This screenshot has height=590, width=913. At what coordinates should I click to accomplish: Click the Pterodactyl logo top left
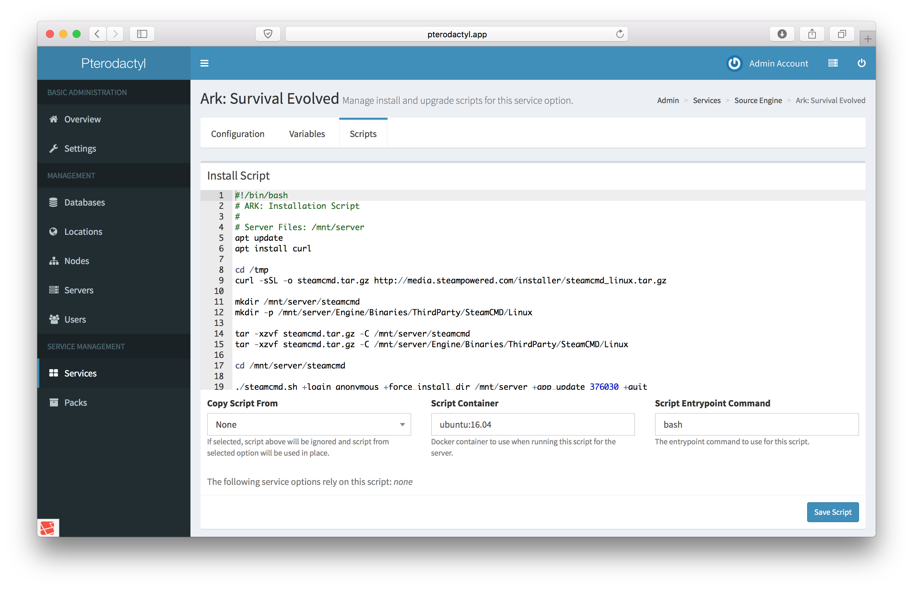[113, 63]
